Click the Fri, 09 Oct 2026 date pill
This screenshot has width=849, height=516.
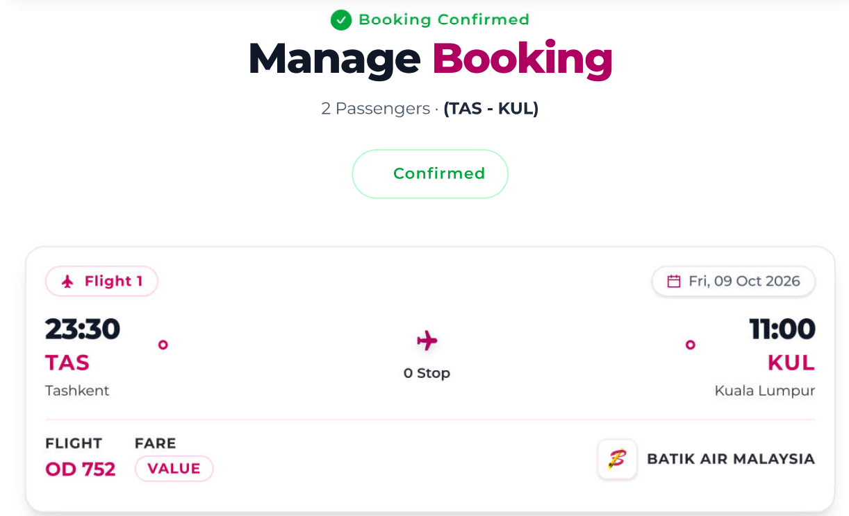[x=733, y=282]
